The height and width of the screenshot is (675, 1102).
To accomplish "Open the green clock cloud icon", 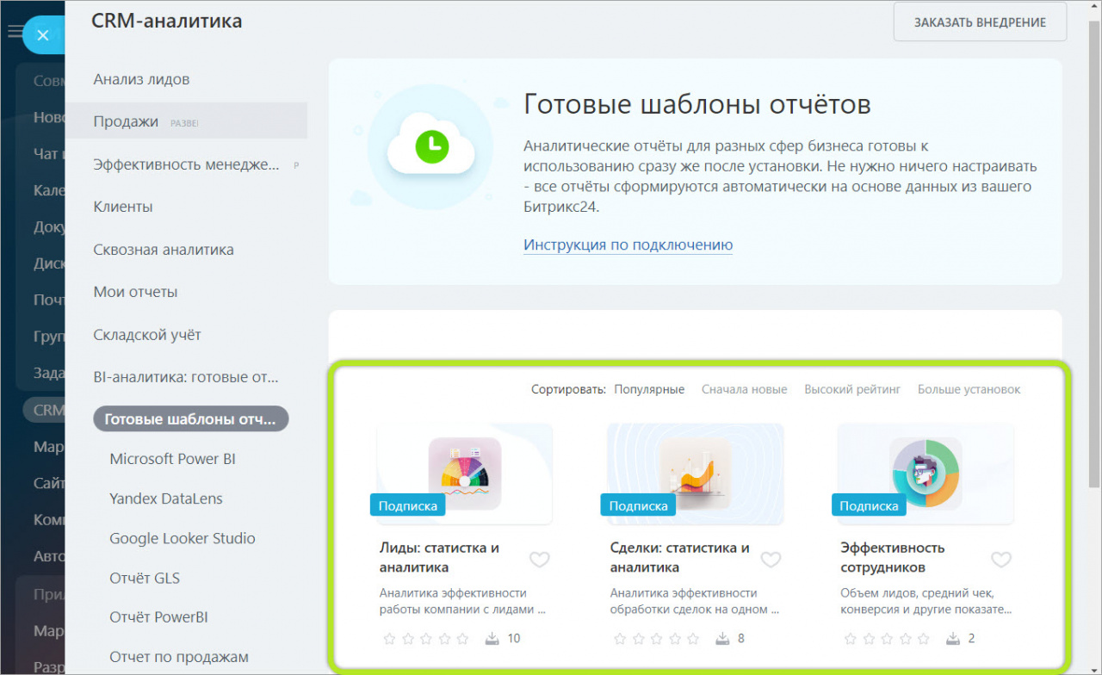I will coord(430,147).
